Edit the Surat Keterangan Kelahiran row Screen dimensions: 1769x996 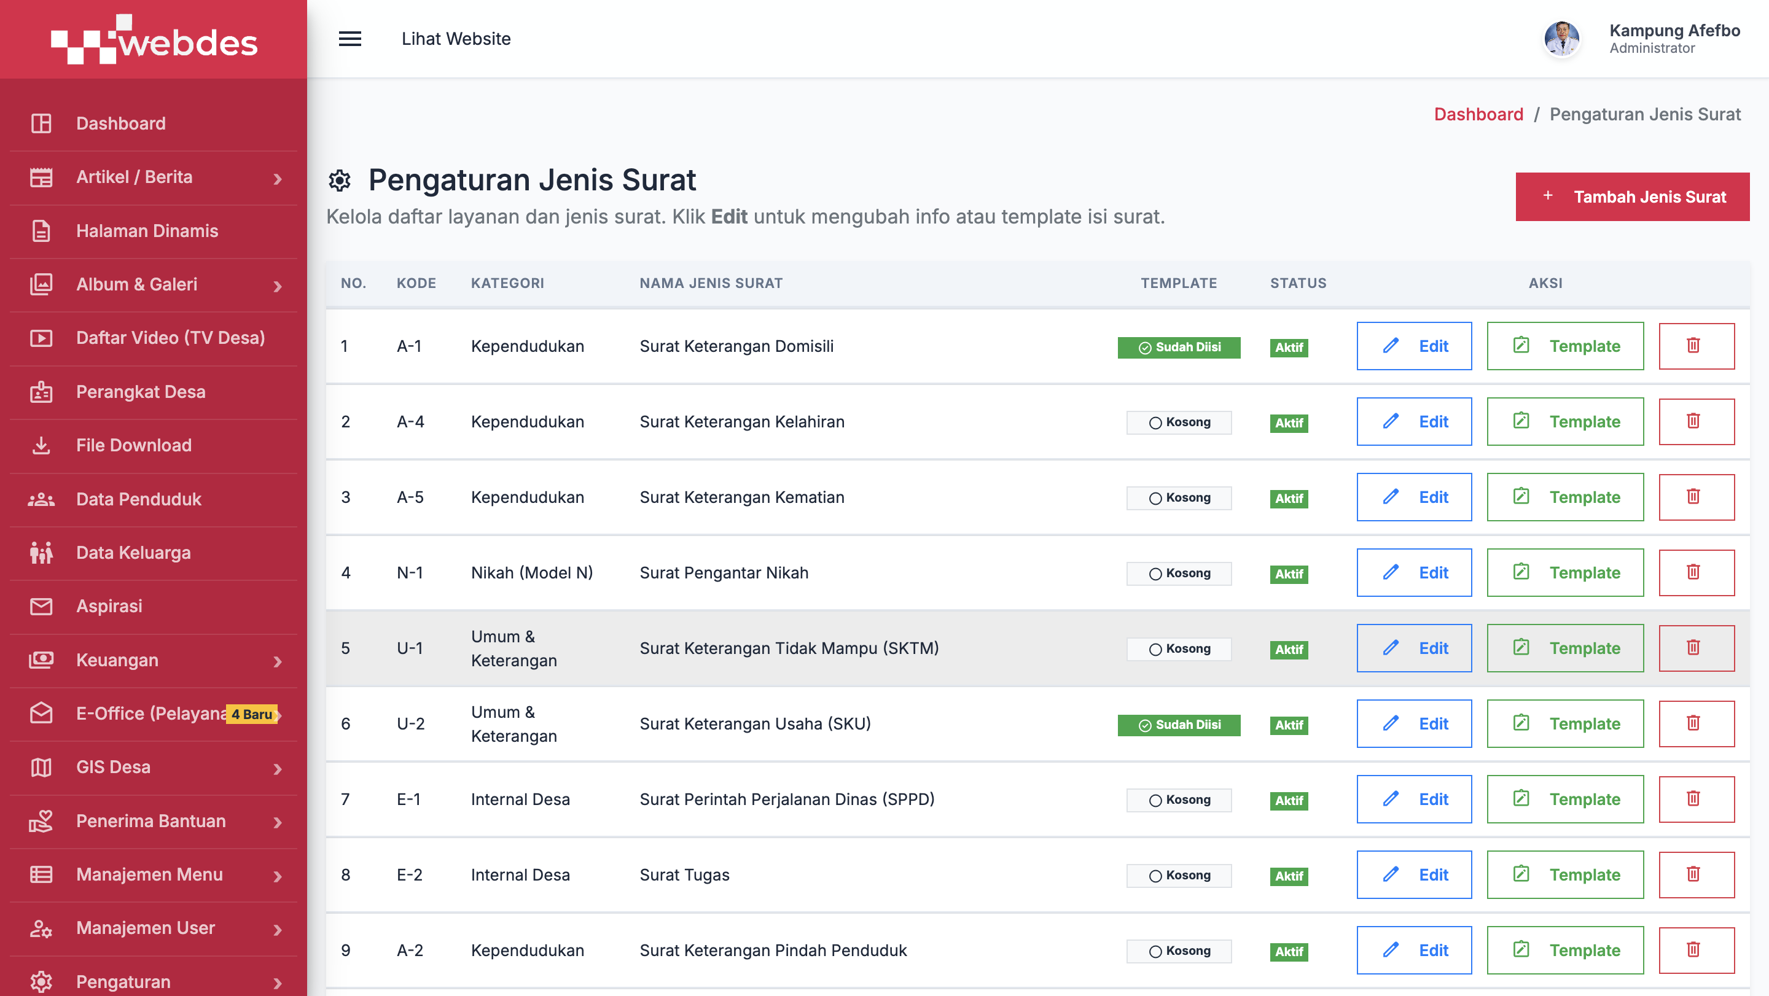point(1414,421)
